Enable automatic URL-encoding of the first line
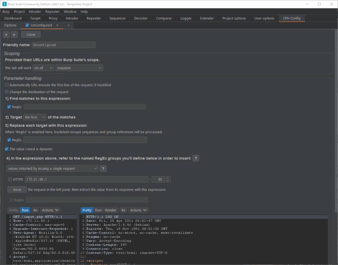Viewport: 338px width, 265px height. pyautogui.click(x=6, y=85)
